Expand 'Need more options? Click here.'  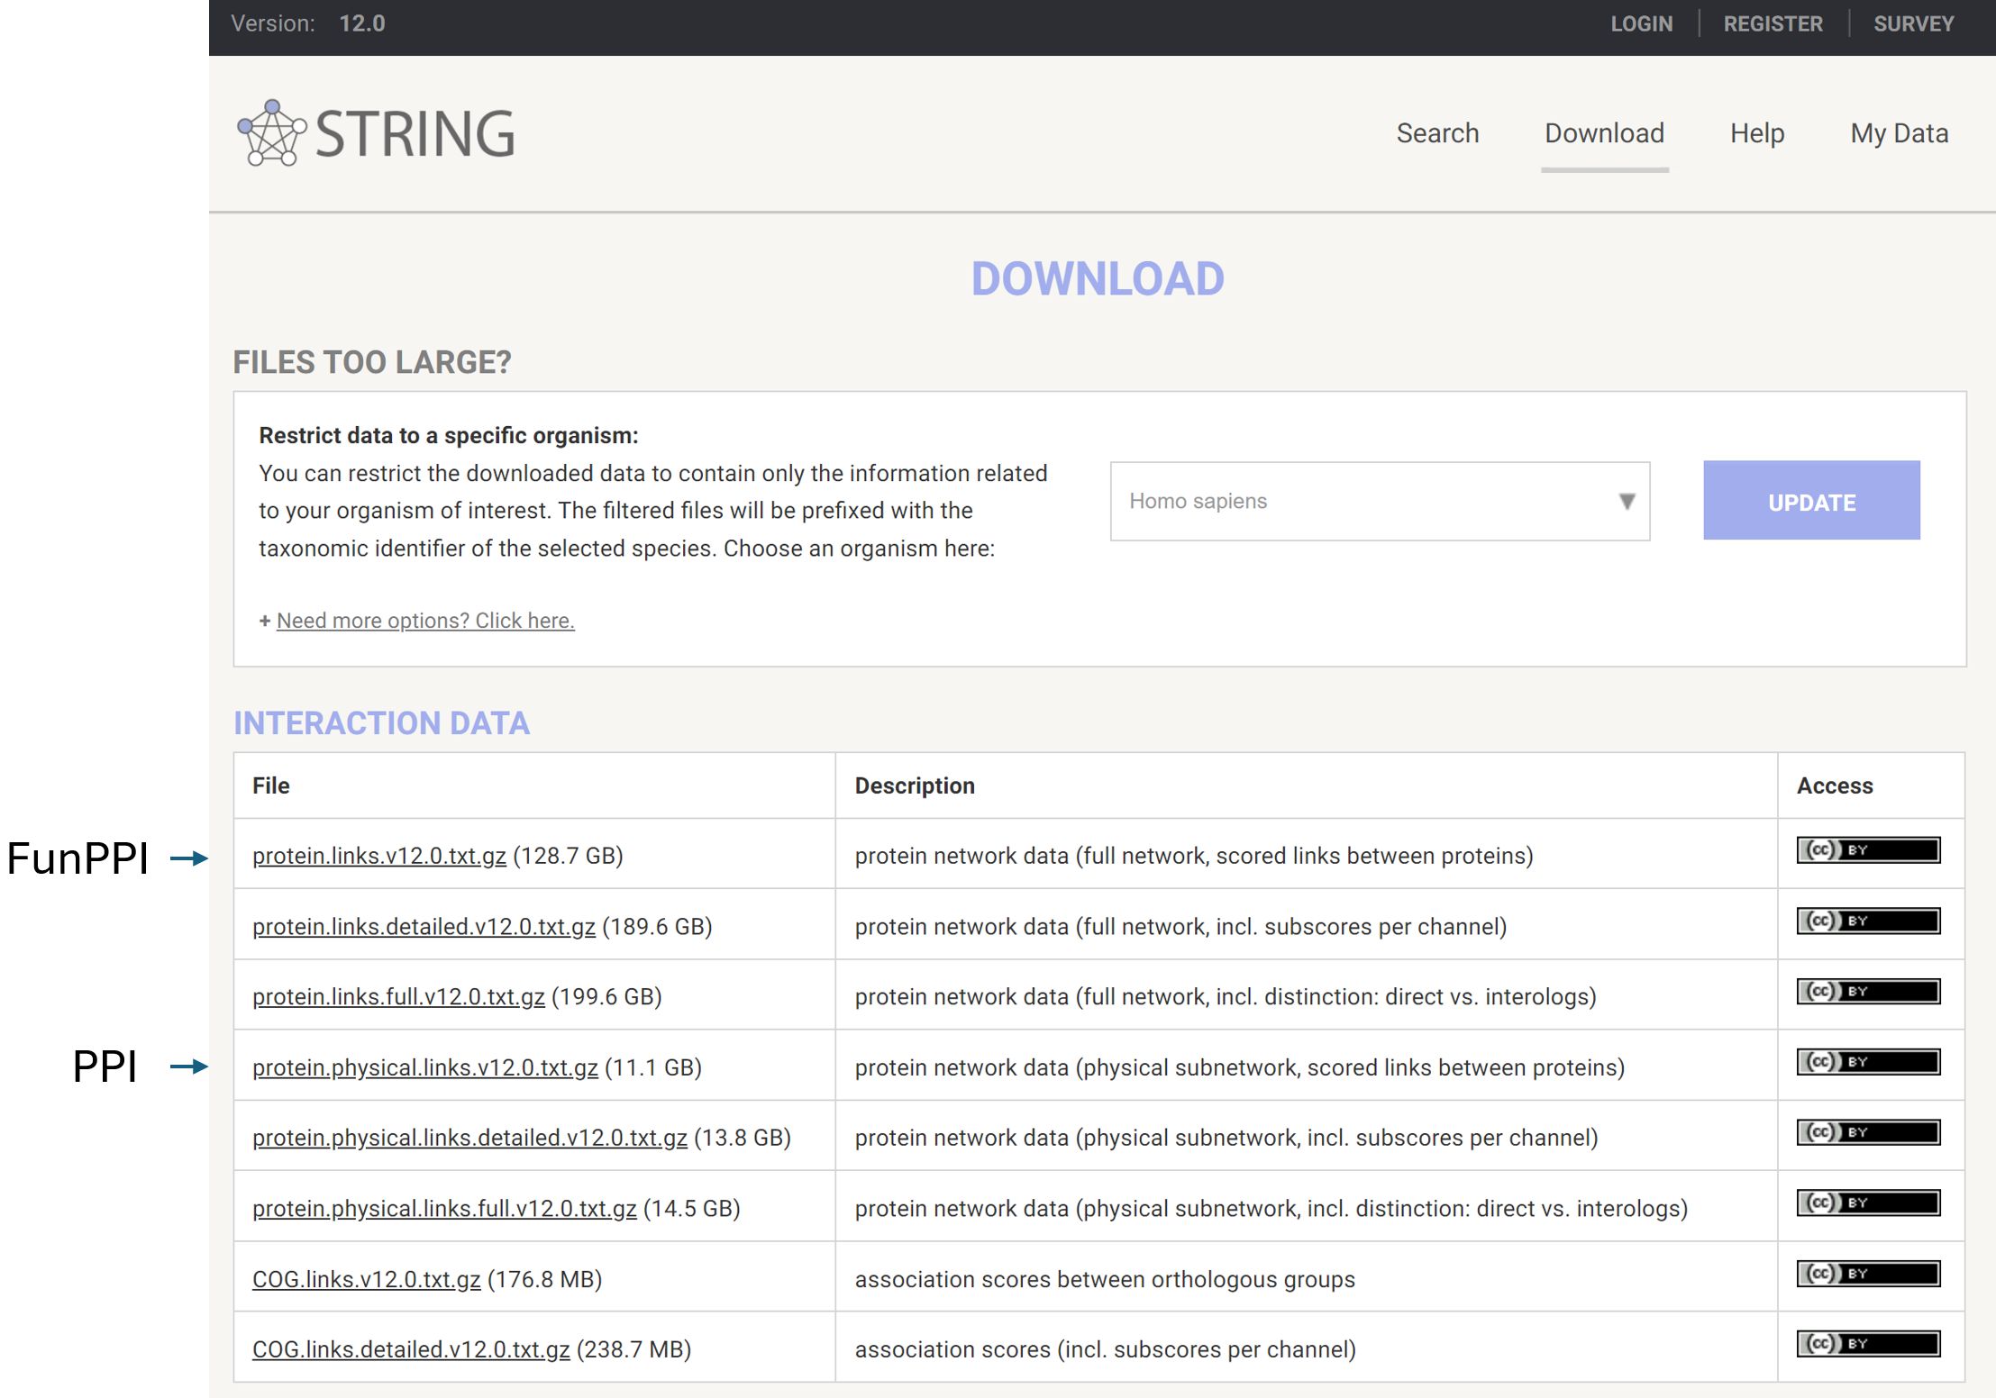(x=424, y=621)
